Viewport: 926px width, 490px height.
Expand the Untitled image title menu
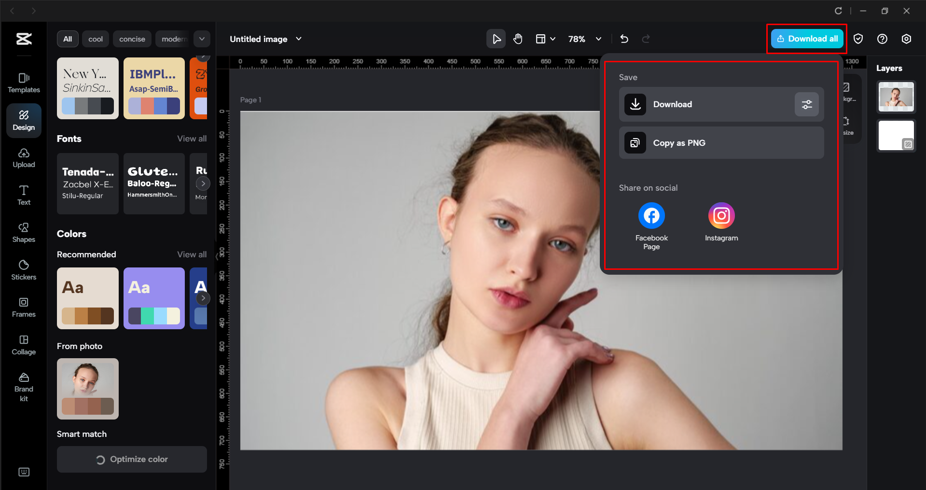click(298, 39)
